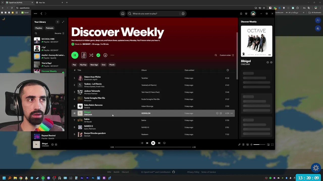This screenshot has width=323, height=181.
Task: Click the minus icon beside Bibigol in right panel
Action: pos(268,62)
